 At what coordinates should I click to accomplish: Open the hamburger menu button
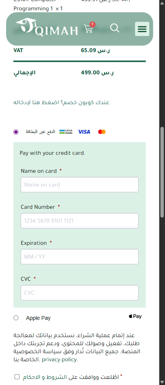(142, 29)
